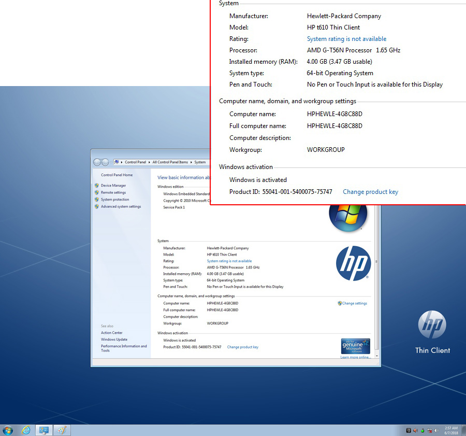This screenshot has height=436, width=466.
Task: Open Action Center under See also
Action: pyautogui.click(x=111, y=333)
